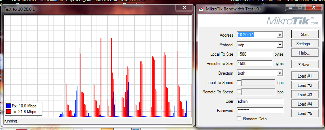Click the blue Rx legend swatch
The width and height of the screenshot is (325, 130).
click(9, 106)
